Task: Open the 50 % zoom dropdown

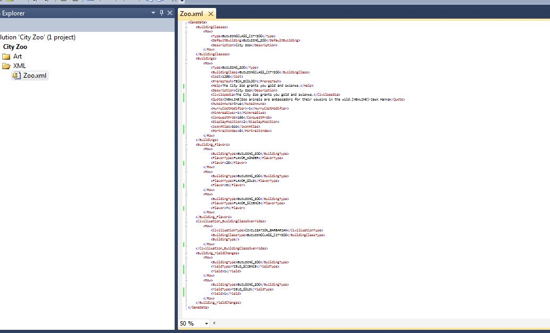Action: tap(206, 323)
